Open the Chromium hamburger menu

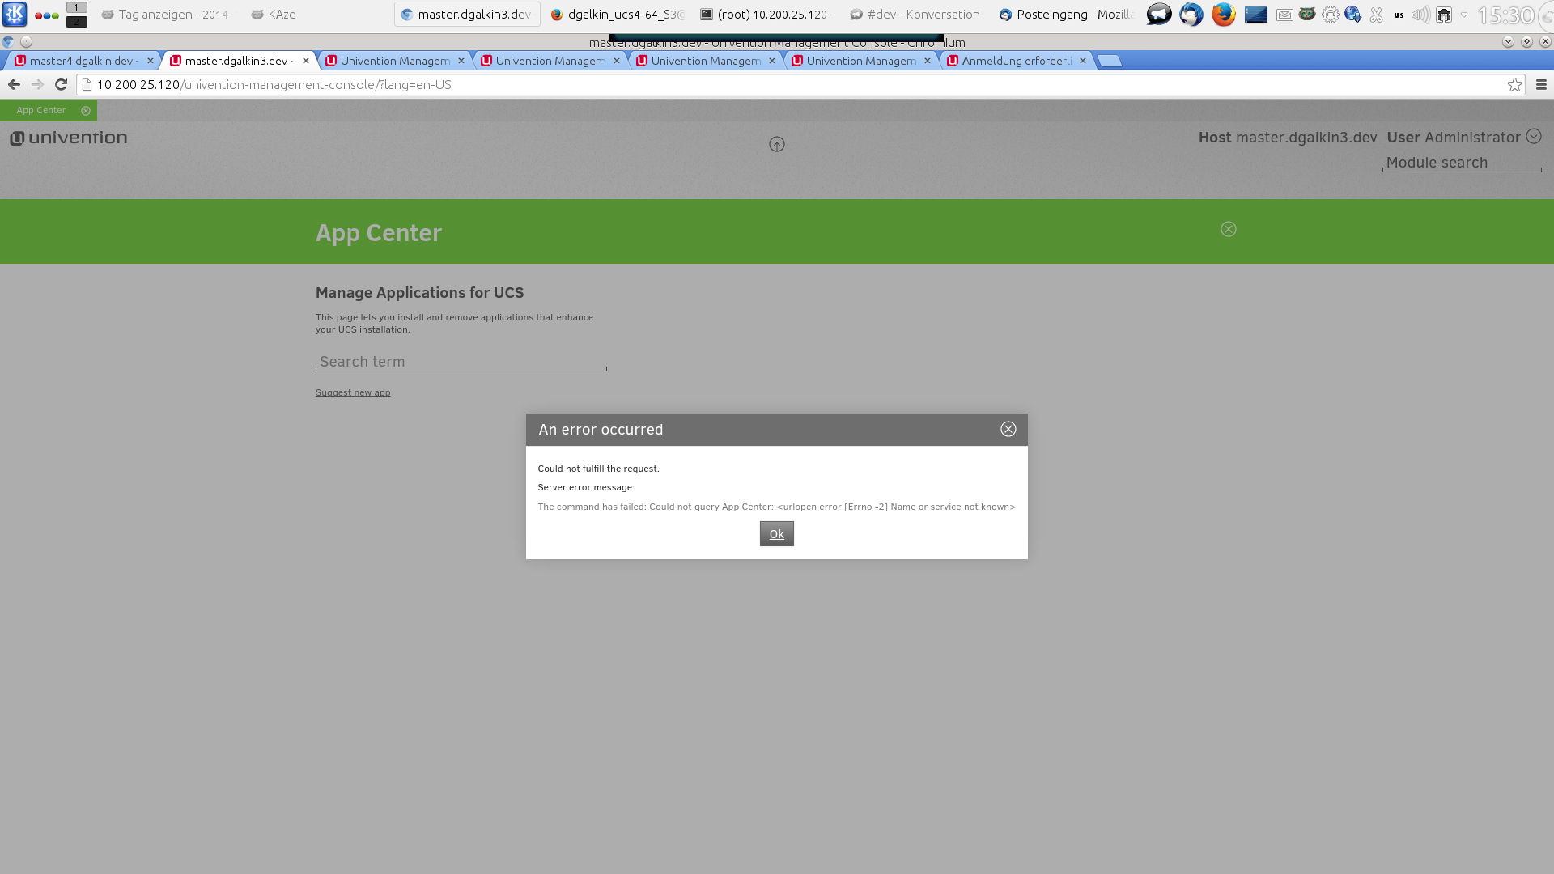1541,85
